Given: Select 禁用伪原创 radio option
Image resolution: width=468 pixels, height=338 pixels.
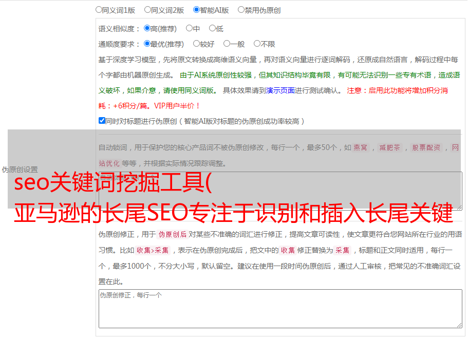Looking at the screenshot, I should 241,10.
